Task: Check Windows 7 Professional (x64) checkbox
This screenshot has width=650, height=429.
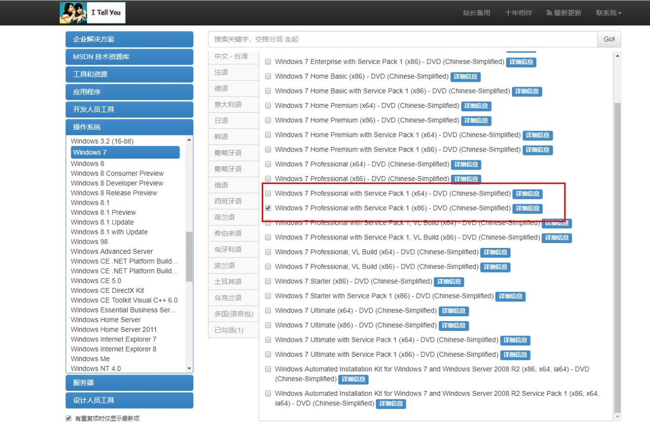Action: 268,164
